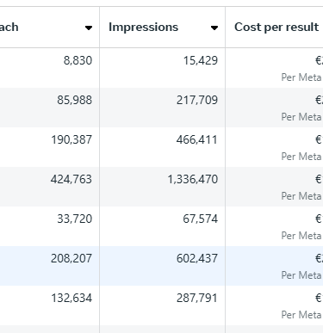
Task: Click Per Meta text in the first row
Action: (301, 77)
